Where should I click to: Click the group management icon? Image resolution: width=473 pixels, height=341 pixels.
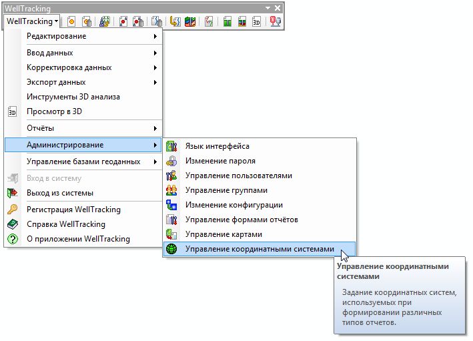coord(172,190)
